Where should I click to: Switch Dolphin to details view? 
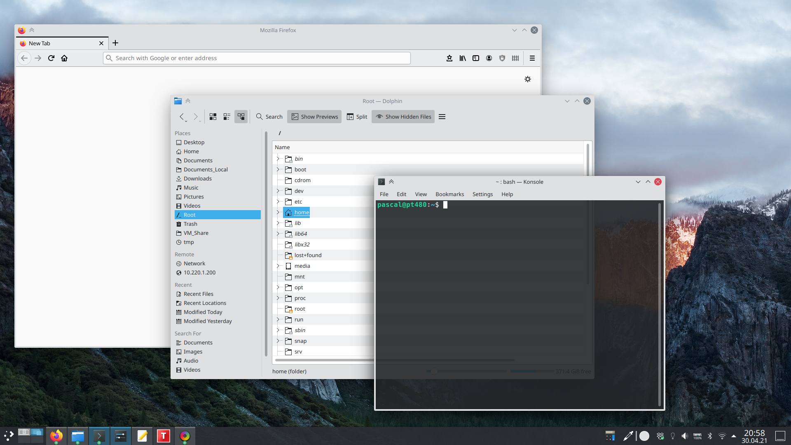point(241,117)
